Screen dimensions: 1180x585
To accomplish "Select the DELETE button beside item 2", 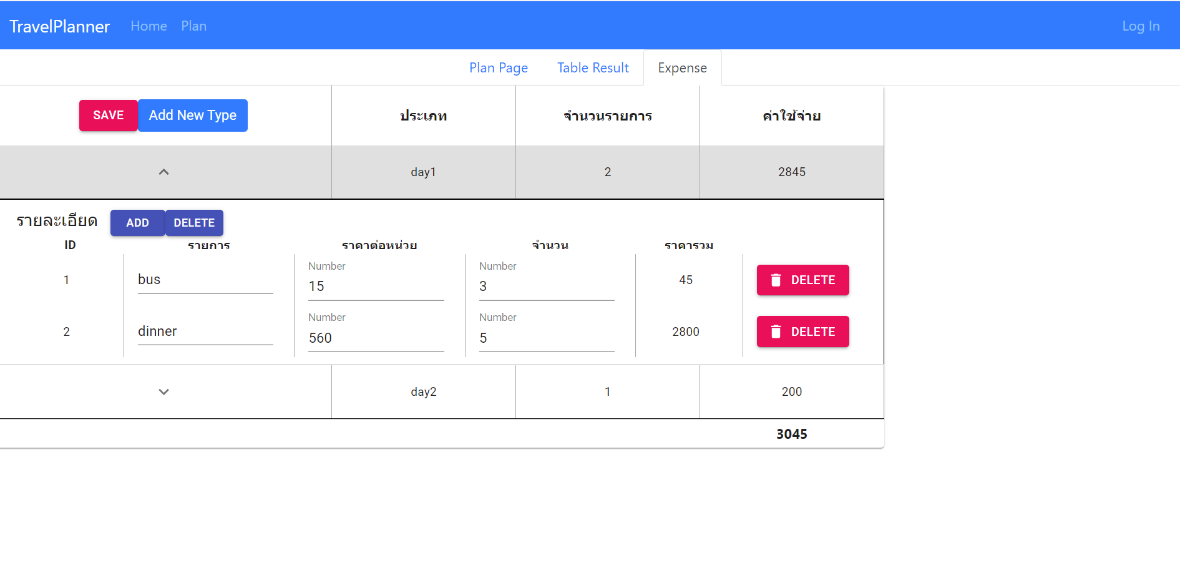I will coord(802,332).
